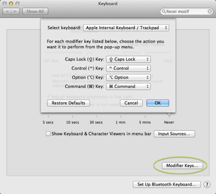Image resolution: width=216 pixels, height=194 pixels.
Task: Click the search magnifier icon
Action: (164, 11)
